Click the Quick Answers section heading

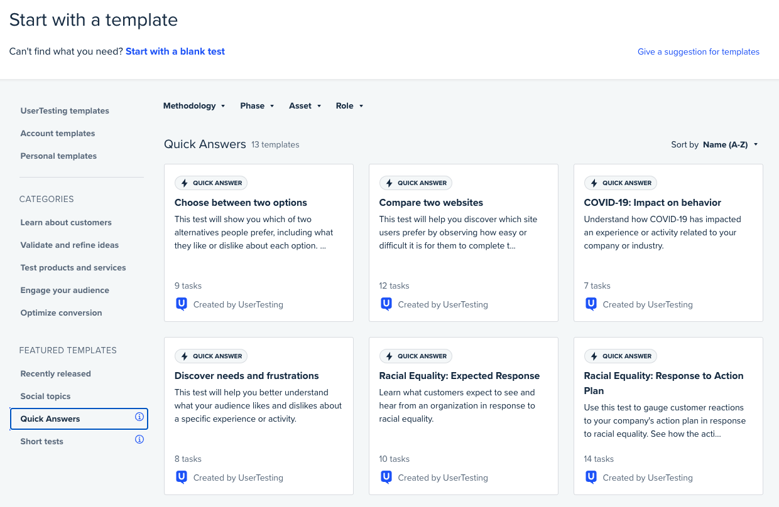click(205, 144)
